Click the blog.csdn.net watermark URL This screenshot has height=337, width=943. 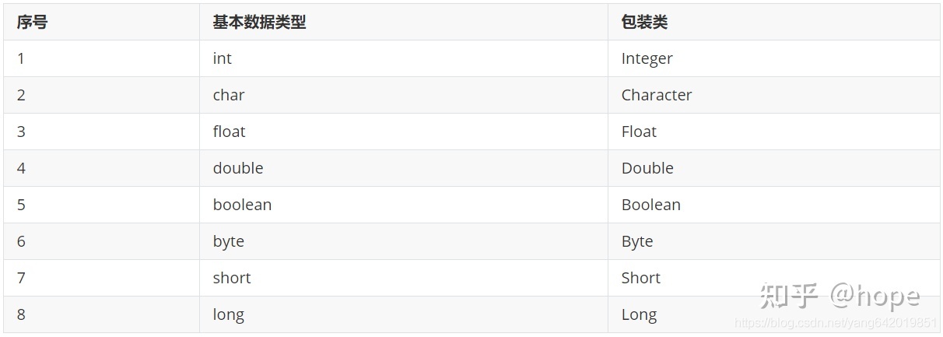point(836,322)
